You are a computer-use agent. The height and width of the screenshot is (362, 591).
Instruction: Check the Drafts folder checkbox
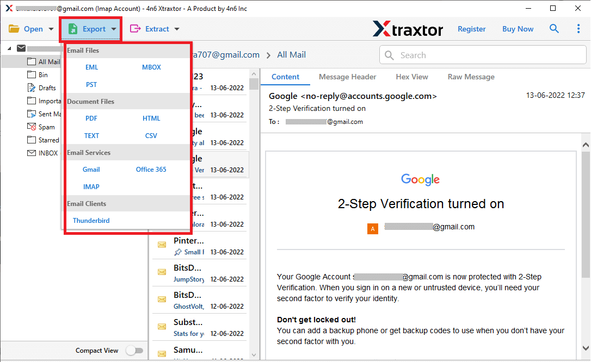click(x=30, y=88)
